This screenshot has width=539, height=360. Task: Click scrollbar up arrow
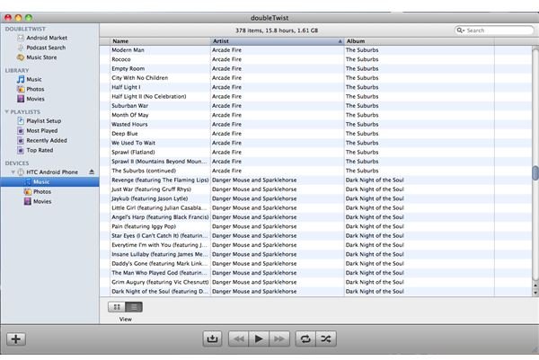pyautogui.click(x=535, y=285)
